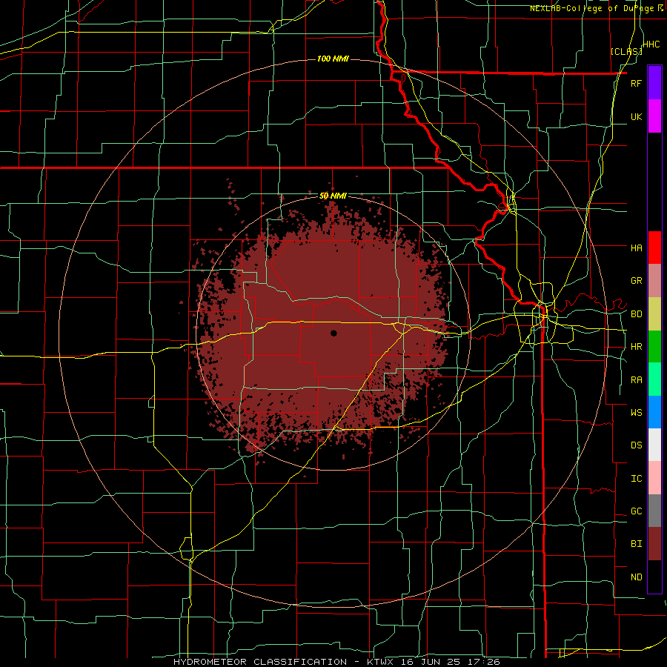The image size is (667, 667).
Task: Click the "BI" legend label
Action: coord(636,544)
